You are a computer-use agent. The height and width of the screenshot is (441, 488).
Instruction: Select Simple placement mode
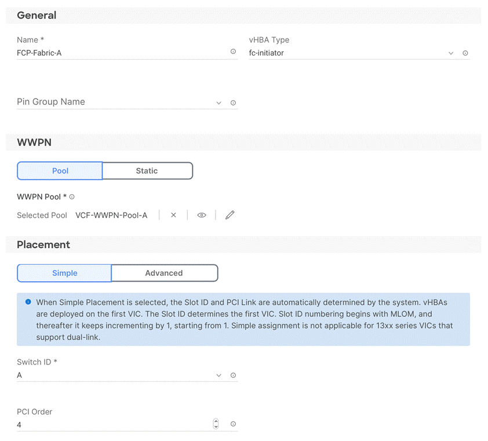64,273
